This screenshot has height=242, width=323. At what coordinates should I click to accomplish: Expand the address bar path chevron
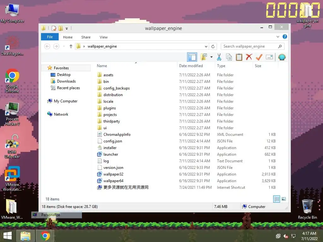pos(84,47)
